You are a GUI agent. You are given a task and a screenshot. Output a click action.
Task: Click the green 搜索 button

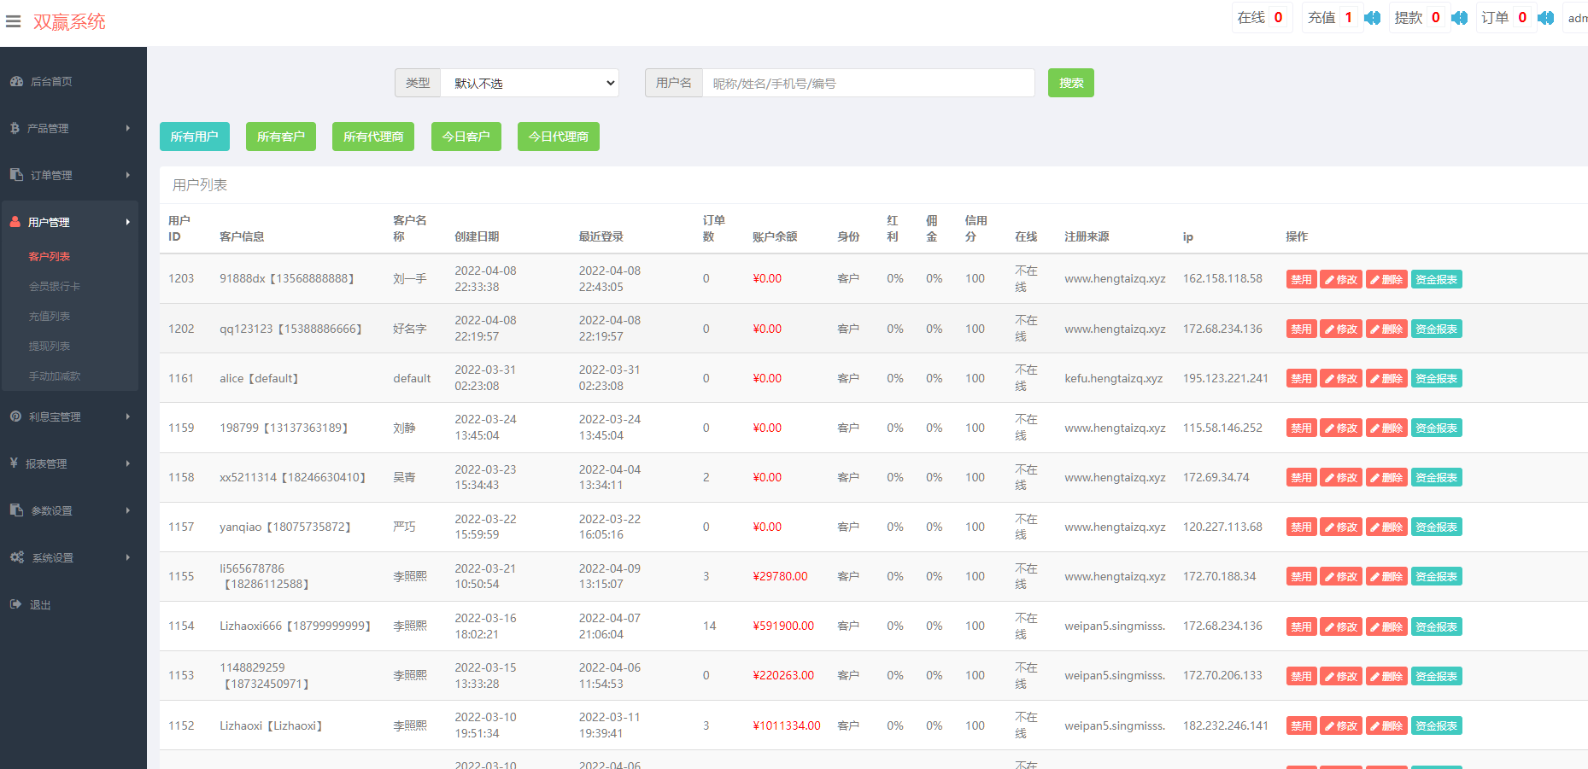click(x=1070, y=83)
